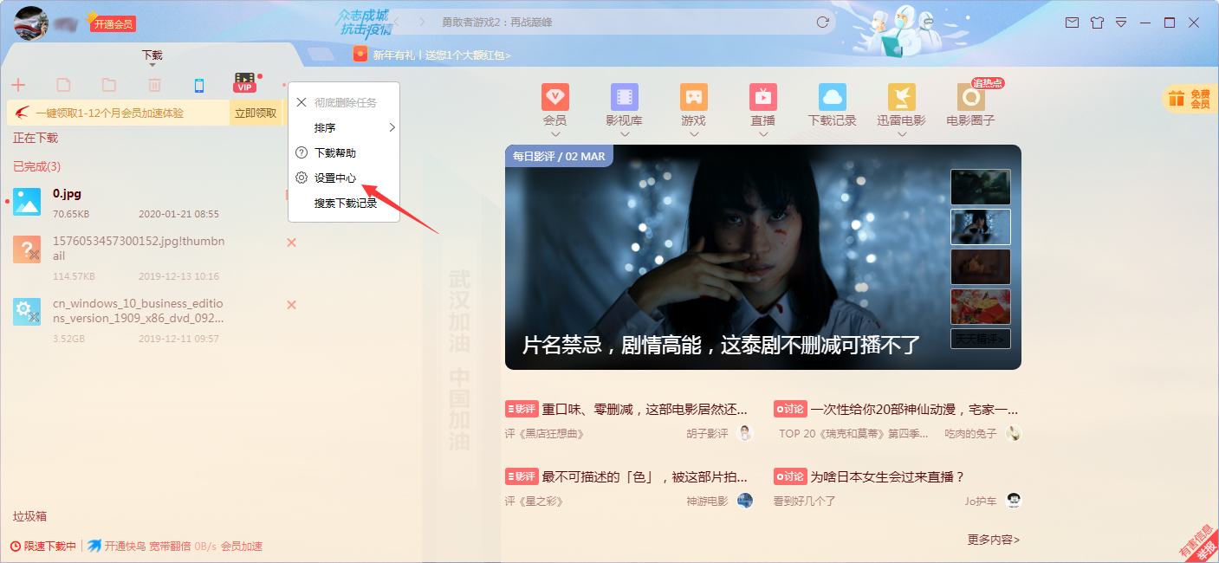Image resolution: width=1219 pixels, height=563 pixels.
Task: Open the dropdown arrow under the 下载 tab
Action: (152, 66)
